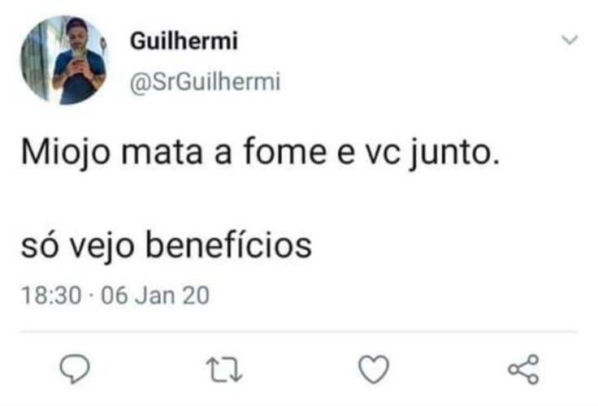Select the 06 Jan 20 date

tap(157, 296)
